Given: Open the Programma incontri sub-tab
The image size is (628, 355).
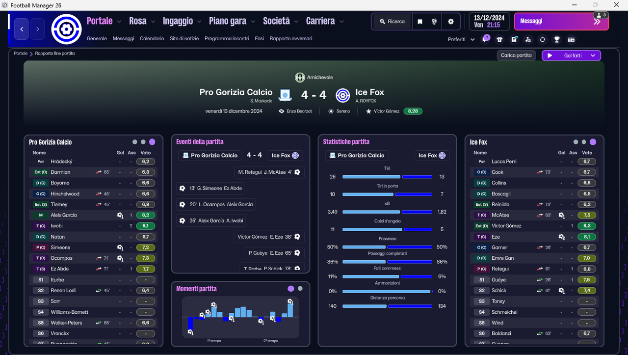Looking at the screenshot, I should pos(227,38).
